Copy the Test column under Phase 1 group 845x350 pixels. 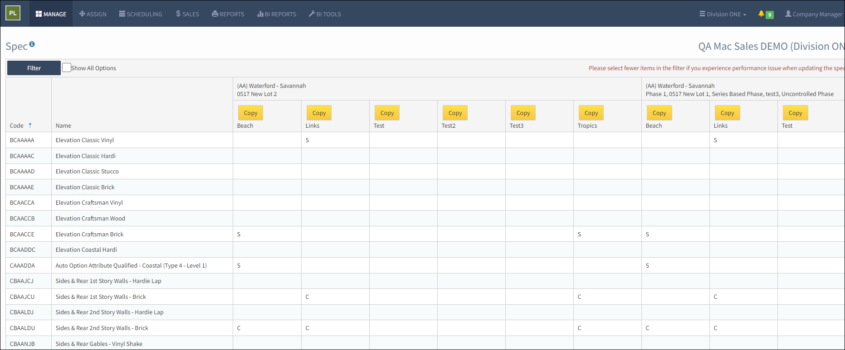tap(795, 113)
